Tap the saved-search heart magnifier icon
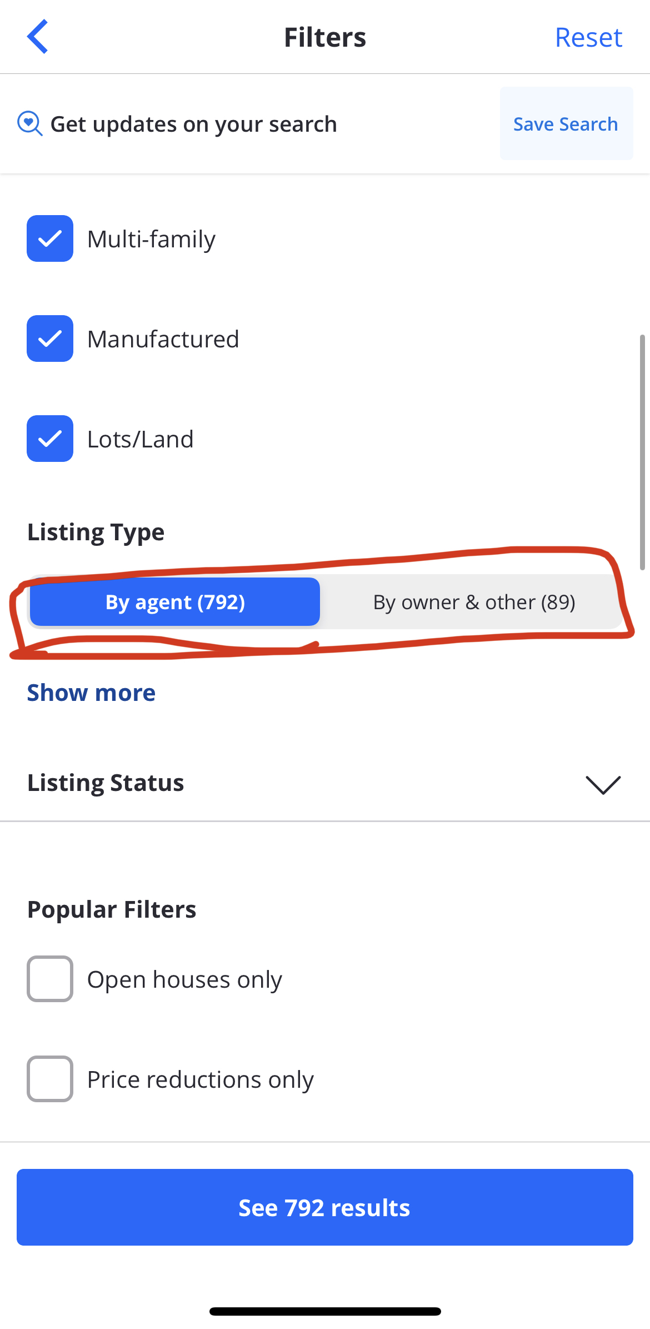 [29, 123]
